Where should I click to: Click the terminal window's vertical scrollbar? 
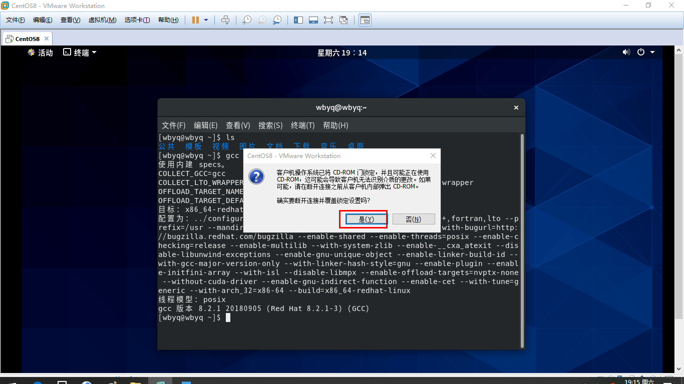pyautogui.click(x=522, y=240)
